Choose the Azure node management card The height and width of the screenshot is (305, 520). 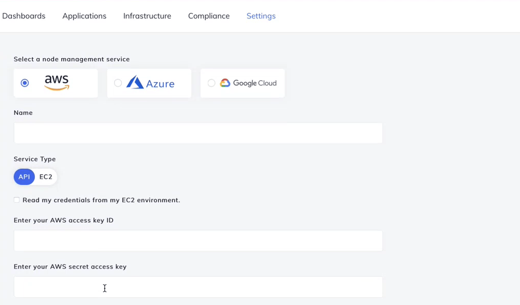149,83
